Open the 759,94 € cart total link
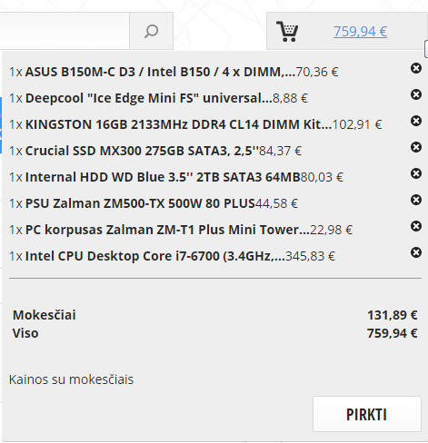Viewport: 428px width, 443px height. (360, 31)
